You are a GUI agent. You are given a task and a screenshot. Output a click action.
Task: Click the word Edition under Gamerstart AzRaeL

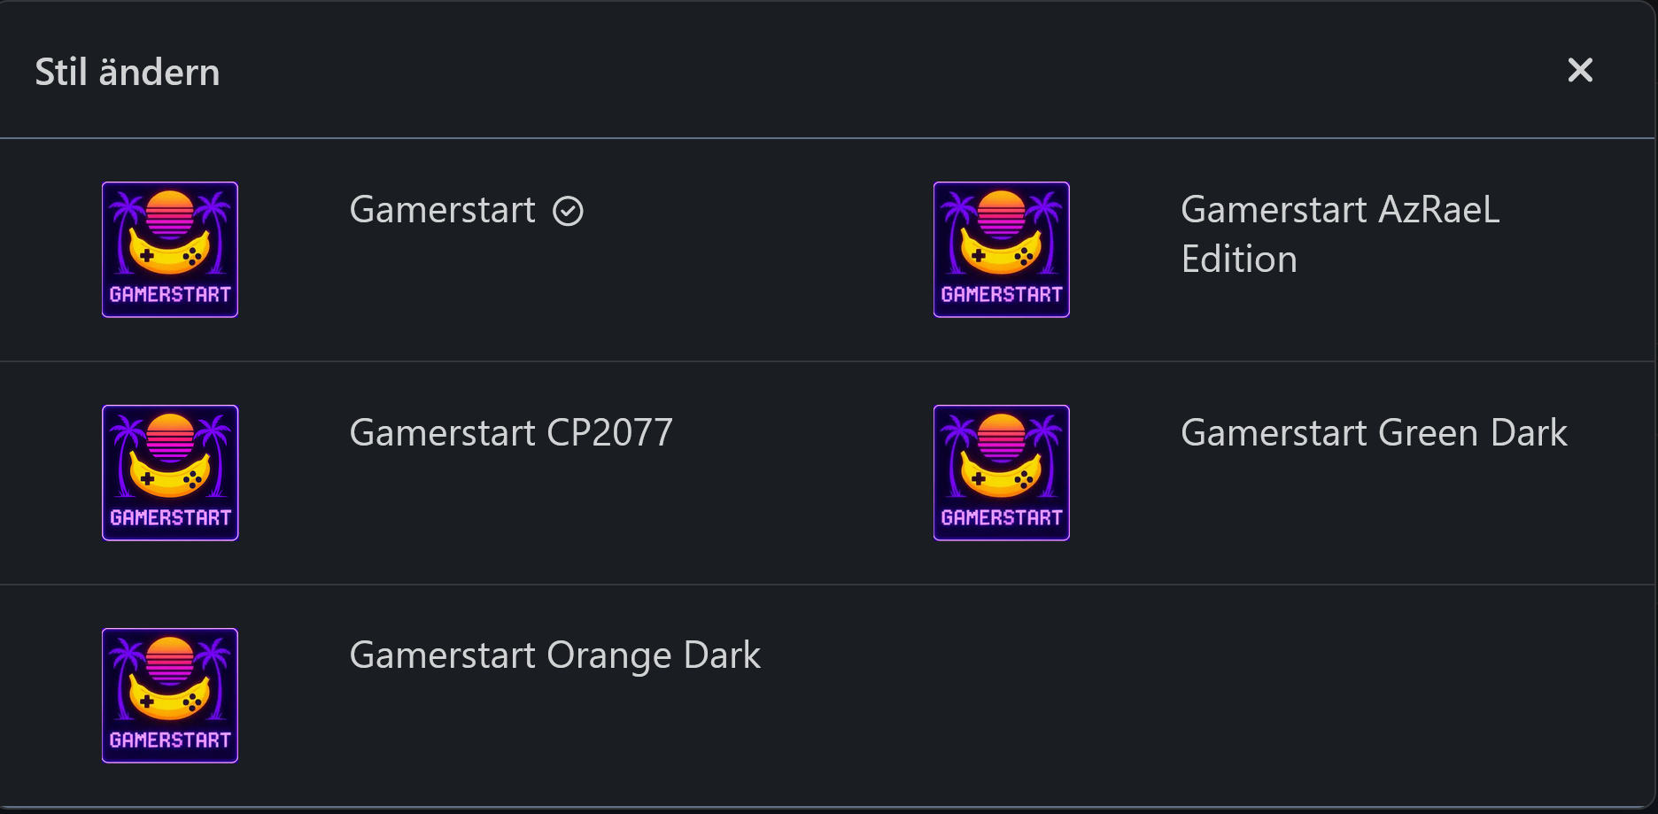(x=1239, y=260)
